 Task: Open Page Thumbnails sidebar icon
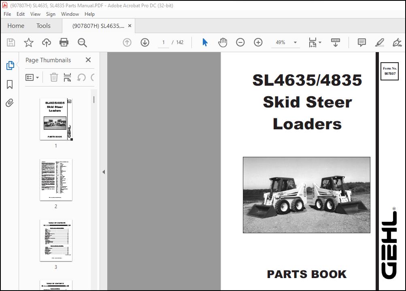[x=10, y=65]
